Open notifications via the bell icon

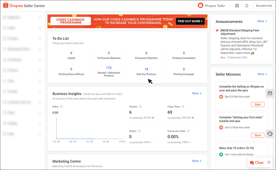point(246,6)
